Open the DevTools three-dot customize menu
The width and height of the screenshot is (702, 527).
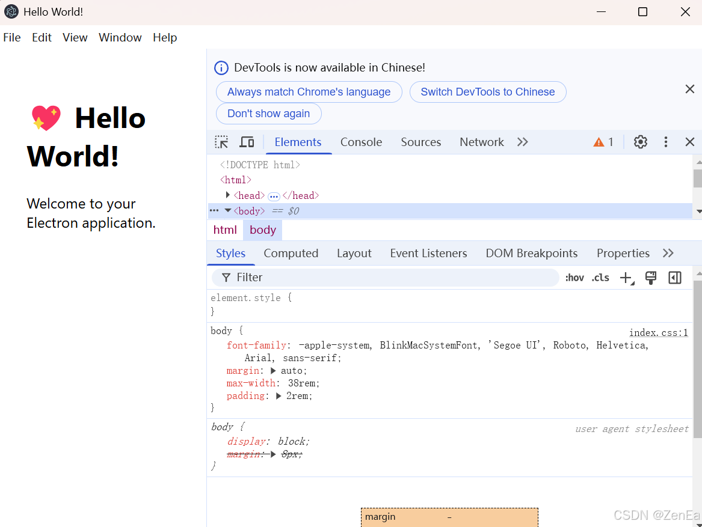[x=666, y=142]
